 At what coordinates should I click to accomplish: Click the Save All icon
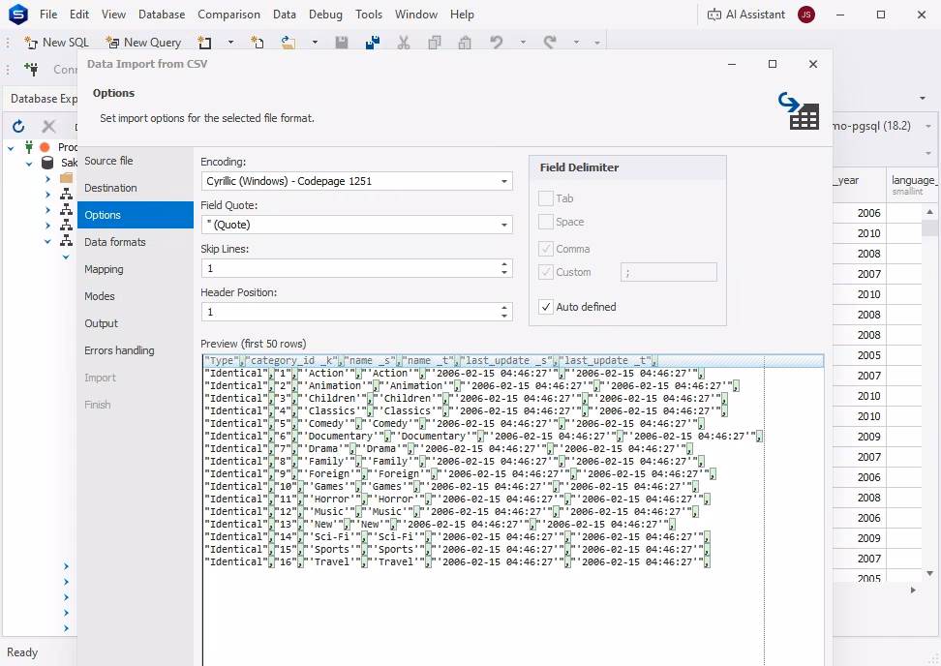click(x=373, y=42)
